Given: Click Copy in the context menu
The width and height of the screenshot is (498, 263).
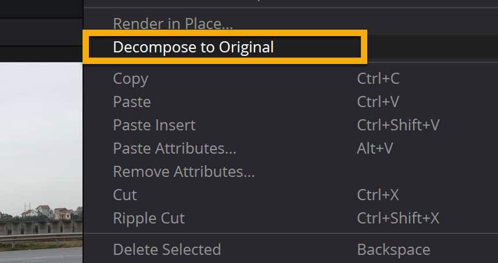Looking at the screenshot, I should coord(131,79).
